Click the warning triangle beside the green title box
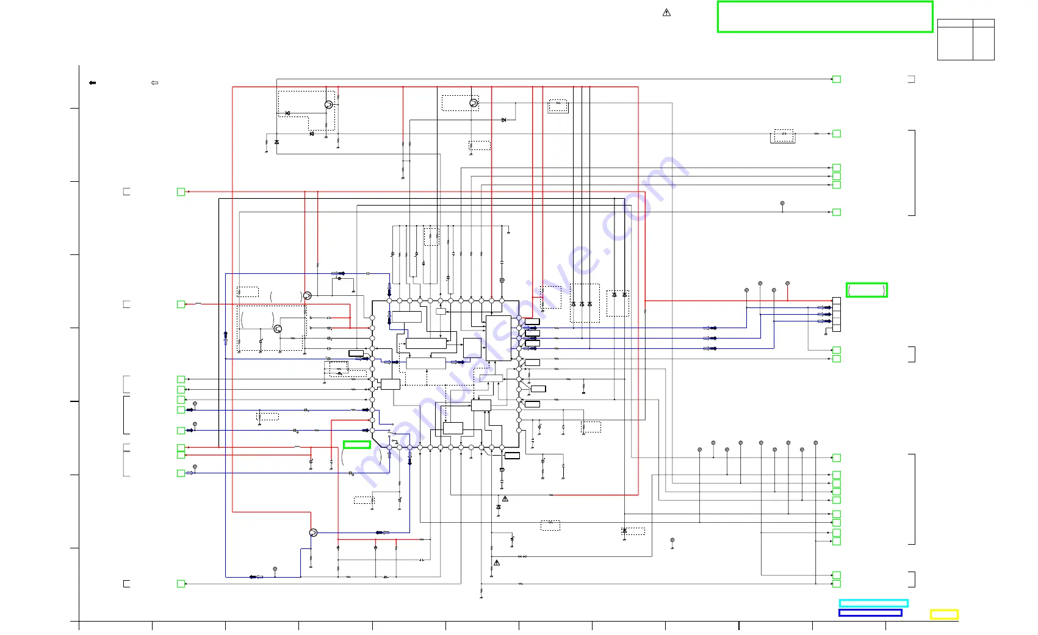The width and height of the screenshot is (1038, 635). [666, 12]
